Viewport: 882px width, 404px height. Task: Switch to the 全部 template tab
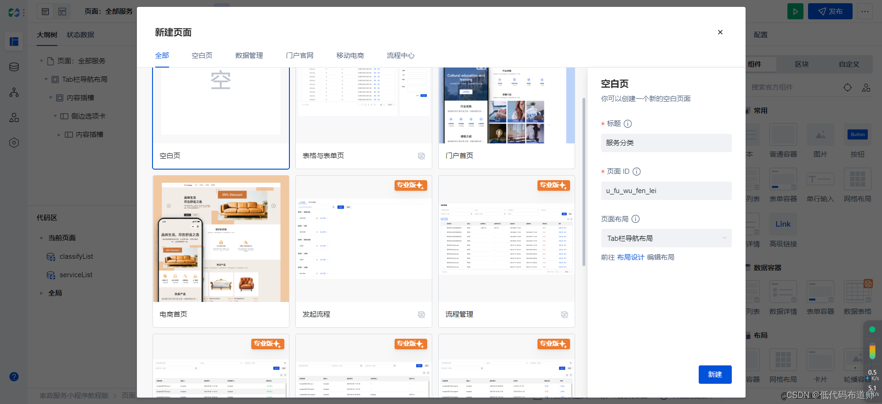(162, 56)
